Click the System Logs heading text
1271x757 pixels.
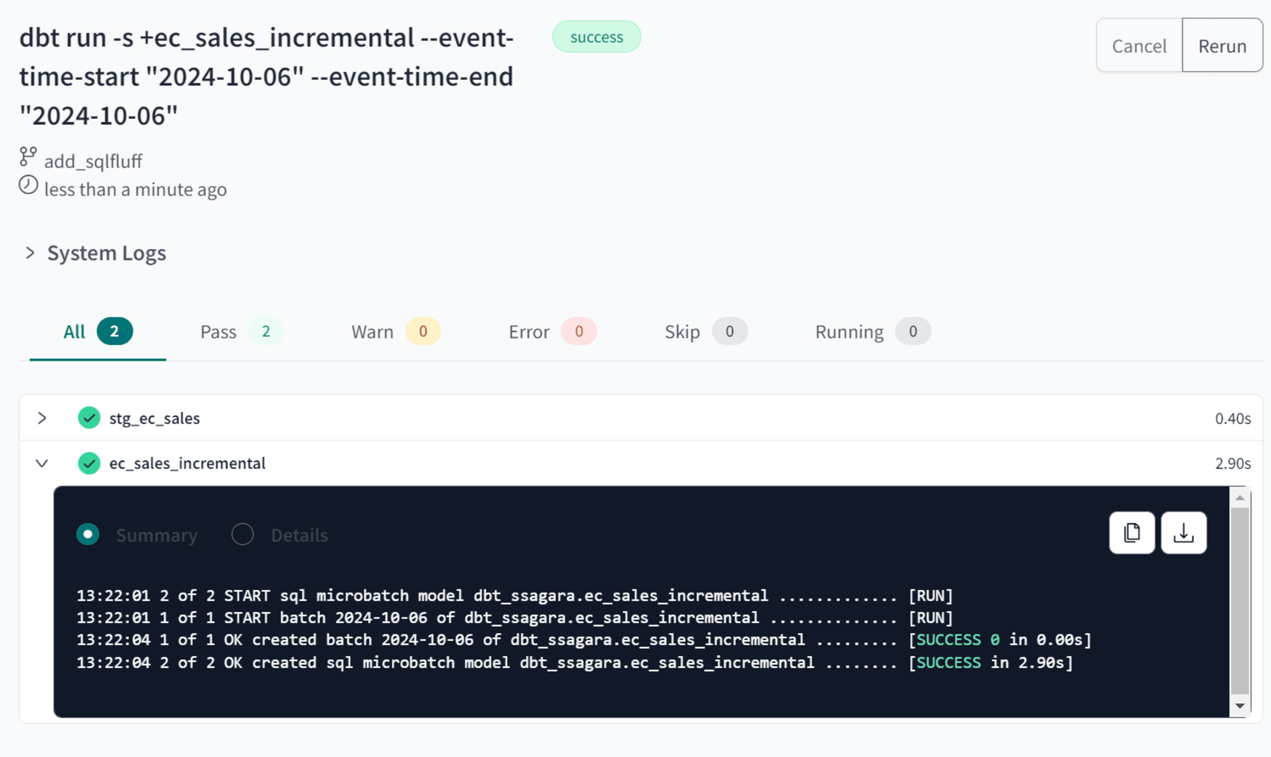pyautogui.click(x=106, y=253)
